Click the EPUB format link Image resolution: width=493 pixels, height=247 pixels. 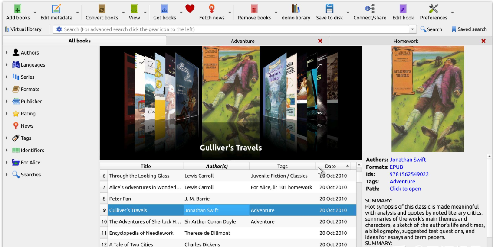[x=396, y=167]
